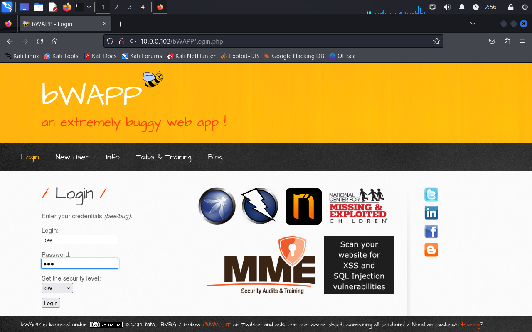Mute audio via the volume tray icon
Viewport: 532px width, 332px height.
[x=447, y=7]
